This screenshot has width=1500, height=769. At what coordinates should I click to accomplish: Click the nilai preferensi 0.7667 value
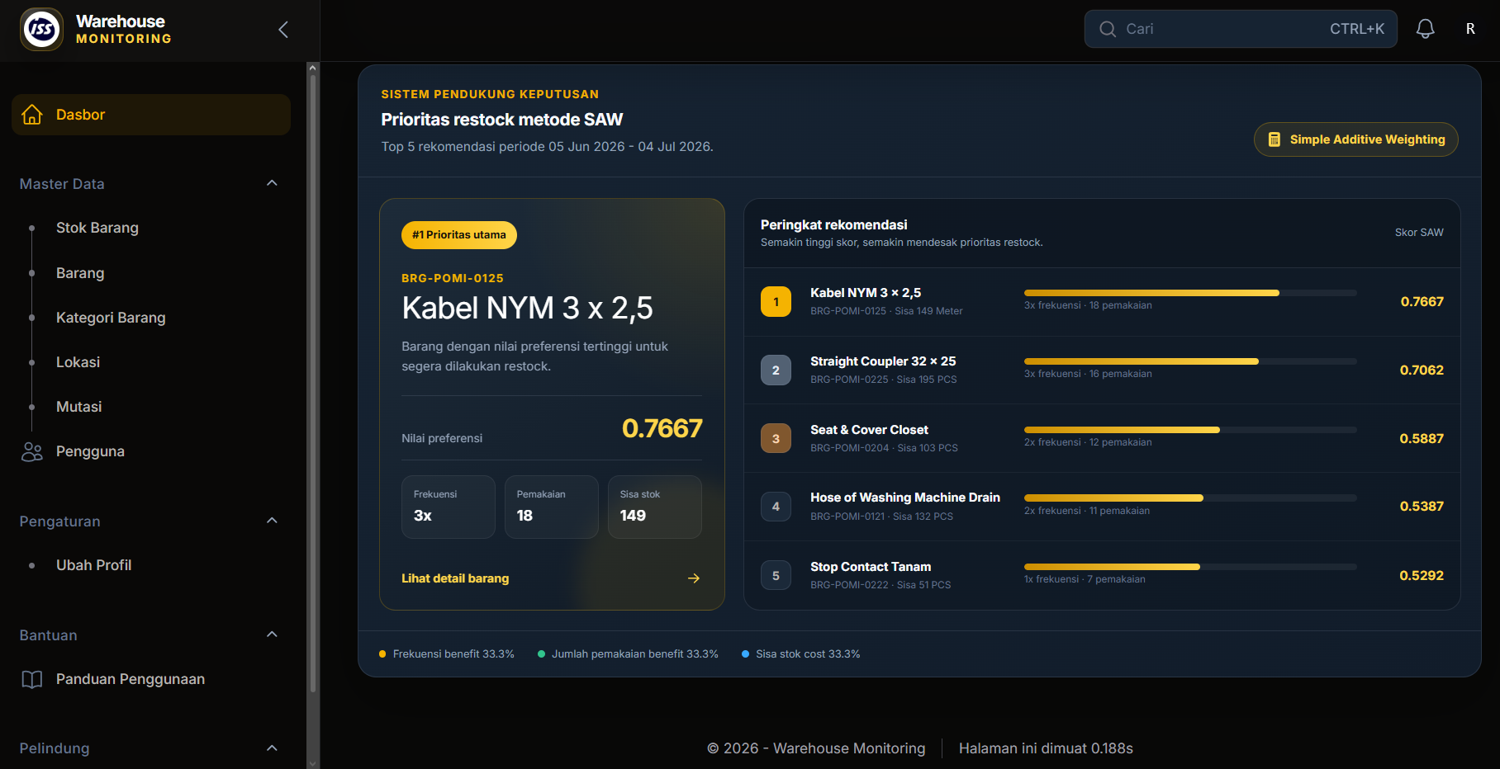coord(662,428)
